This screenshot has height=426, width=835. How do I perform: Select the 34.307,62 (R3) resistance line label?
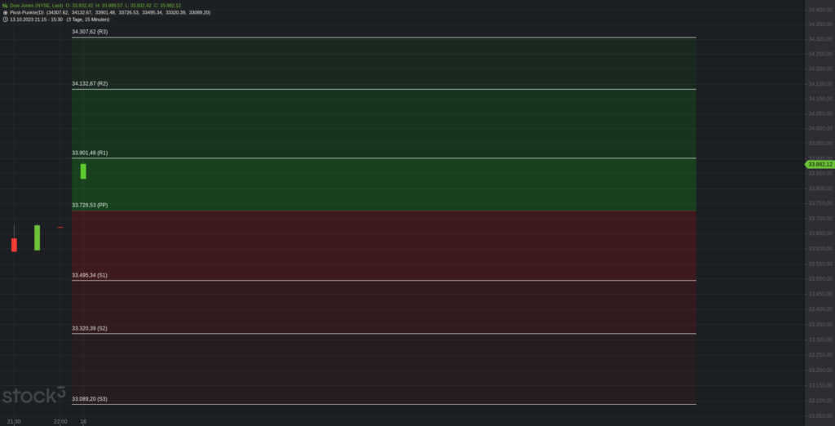coord(90,32)
